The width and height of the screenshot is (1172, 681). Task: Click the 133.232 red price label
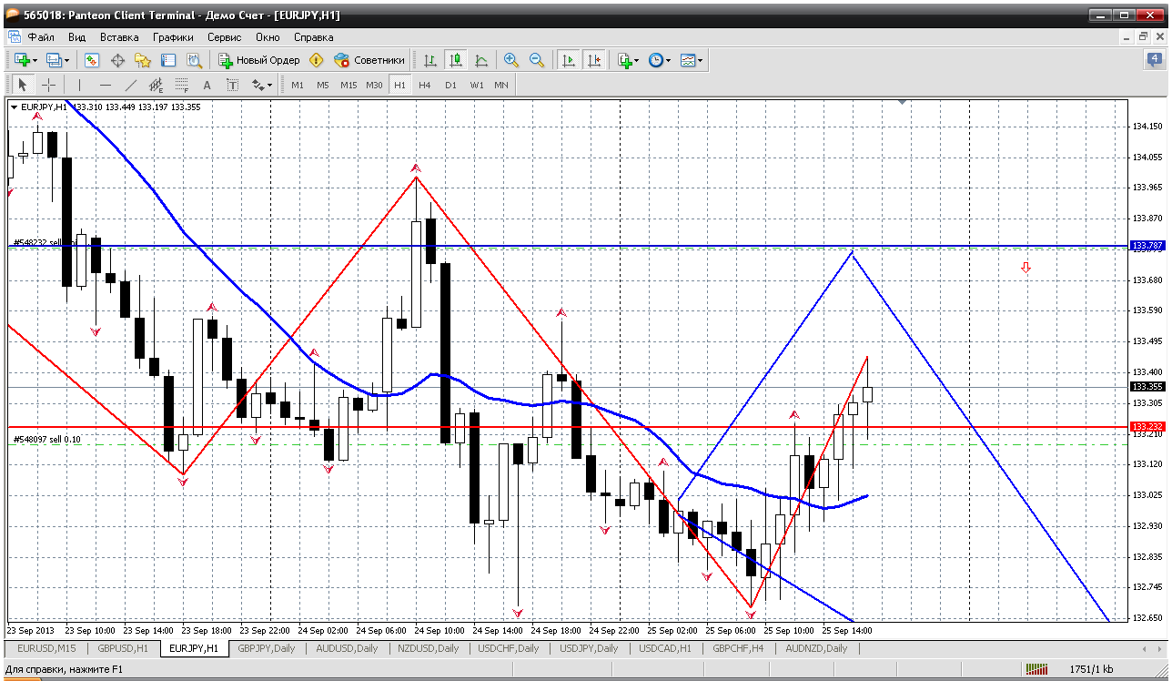pos(1147,426)
